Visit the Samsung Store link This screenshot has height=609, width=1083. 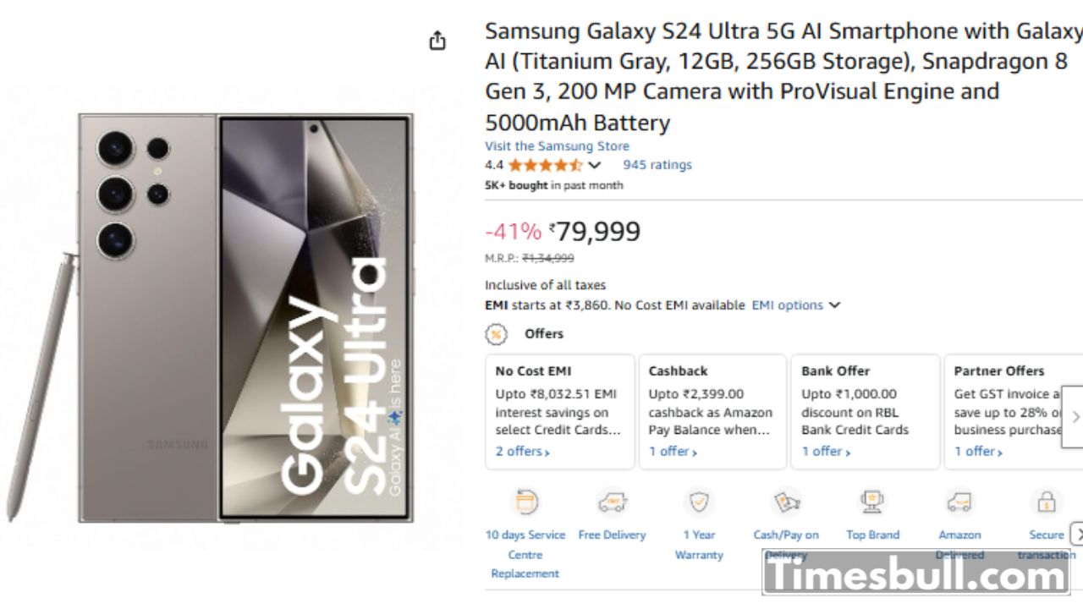(557, 146)
